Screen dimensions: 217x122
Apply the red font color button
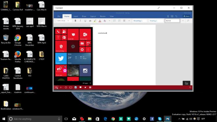pos(100,21)
